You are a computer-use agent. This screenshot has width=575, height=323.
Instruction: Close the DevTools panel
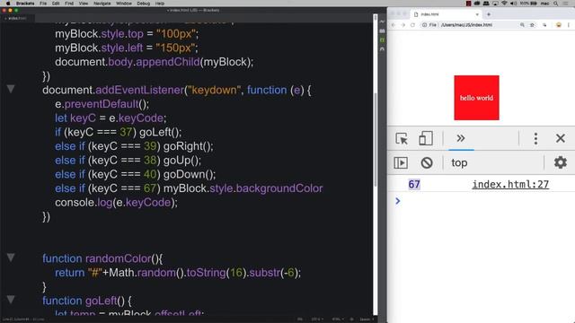pyautogui.click(x=560, y=138)
